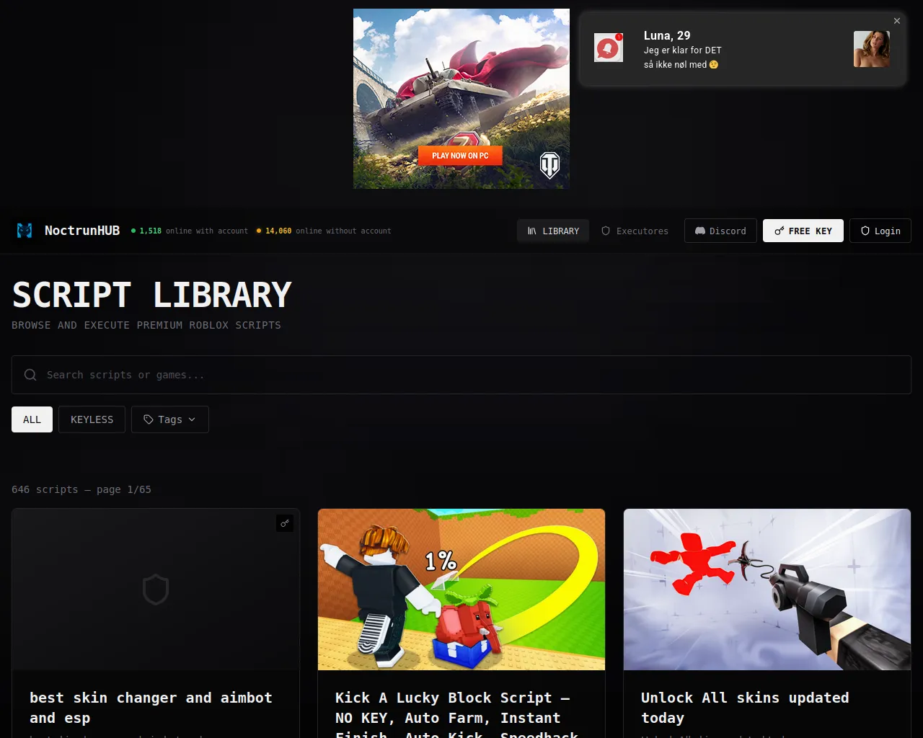Get a FREE KEY
923x738 pixels.
click(x=803, y=231)
